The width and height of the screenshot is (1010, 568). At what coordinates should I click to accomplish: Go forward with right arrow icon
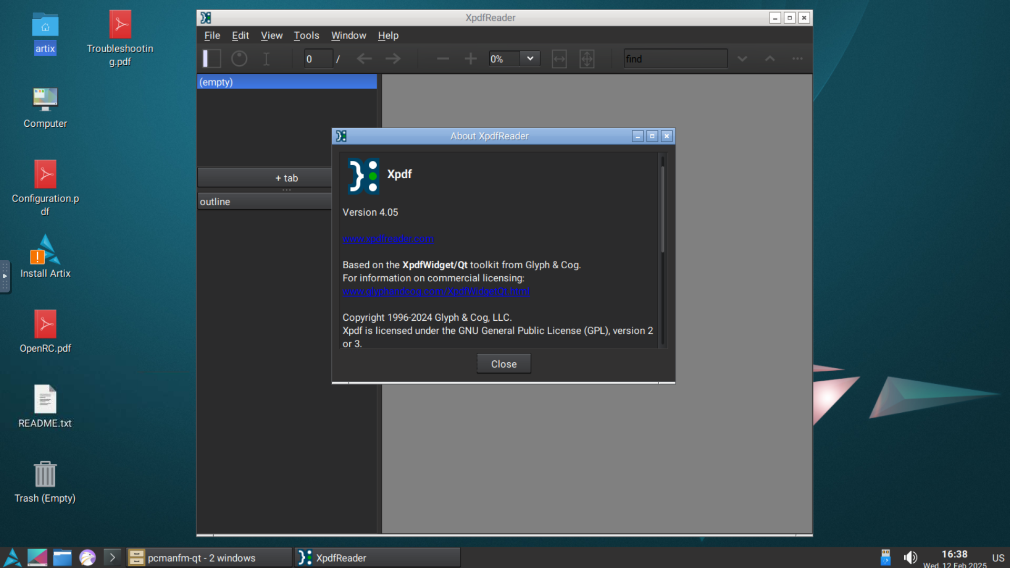click(x=392, y=58)
